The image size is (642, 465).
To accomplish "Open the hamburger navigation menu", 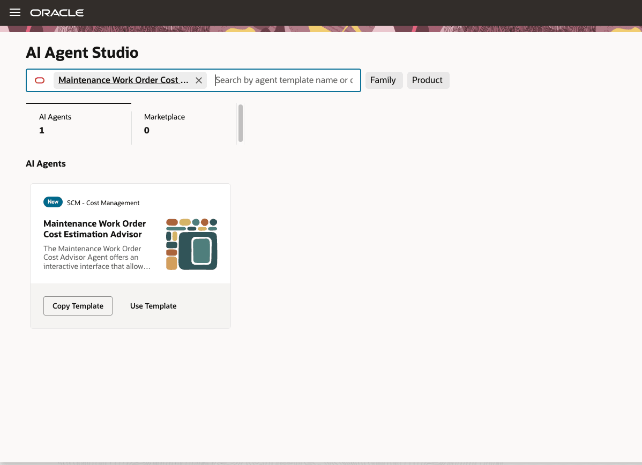I will [x=15, y=13].
